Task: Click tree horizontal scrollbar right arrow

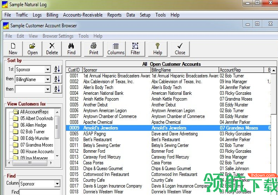Action: click(51, 163)
